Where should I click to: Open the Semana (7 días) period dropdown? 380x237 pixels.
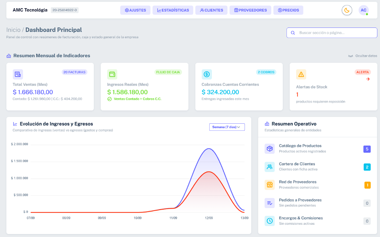tap(227, 127)
